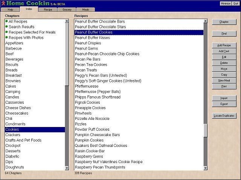Open Recipes With Photos chapter
This screenshot has width=241, height=180.
[26, 38]
